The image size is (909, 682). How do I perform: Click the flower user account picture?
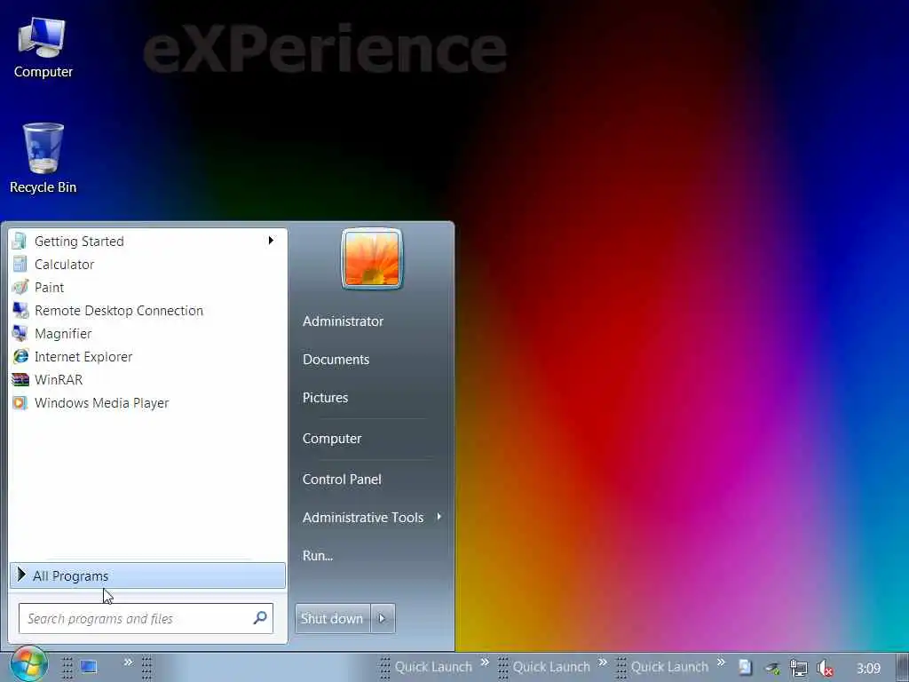[x=372, y=258]
